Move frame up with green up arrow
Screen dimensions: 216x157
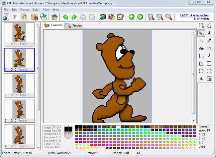point(132,17)
